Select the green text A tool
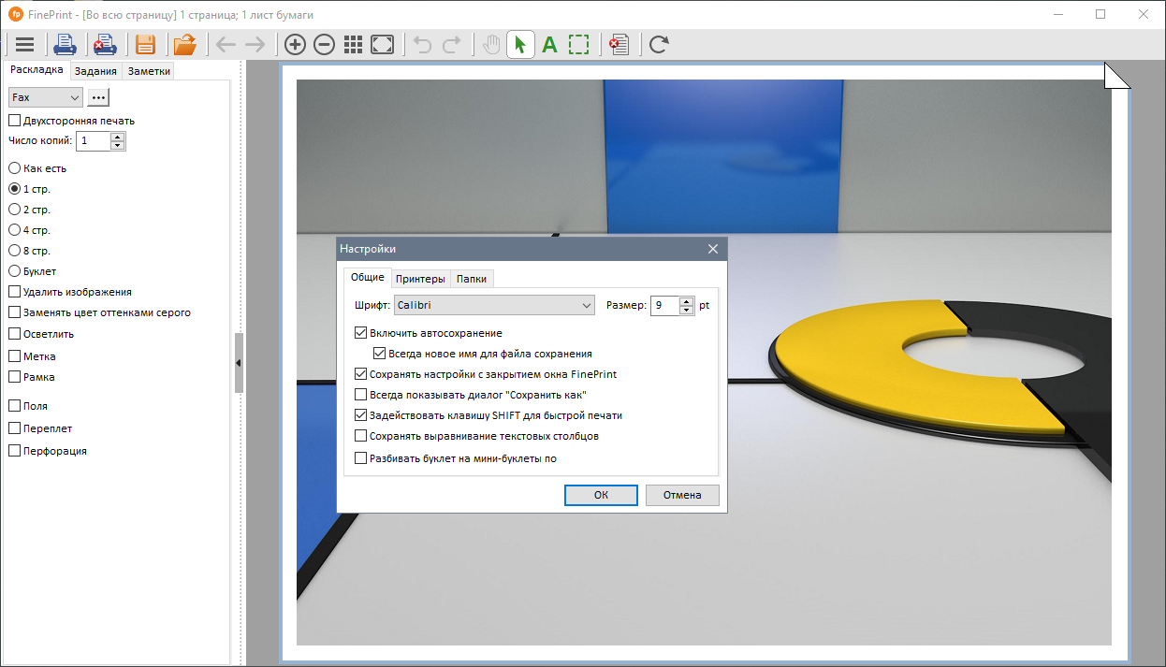This screenshot has height=667, width=1166. pos(549,44)
